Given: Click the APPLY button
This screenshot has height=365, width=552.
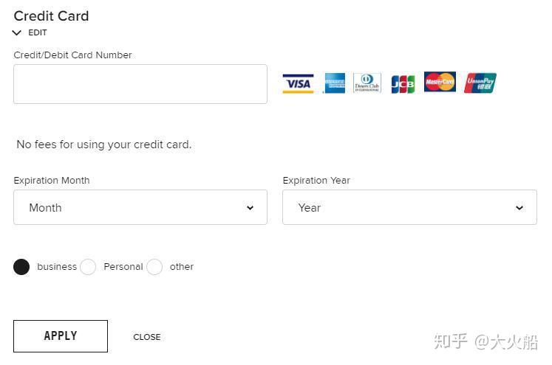Looking at the screenshot, I should 61,336.
